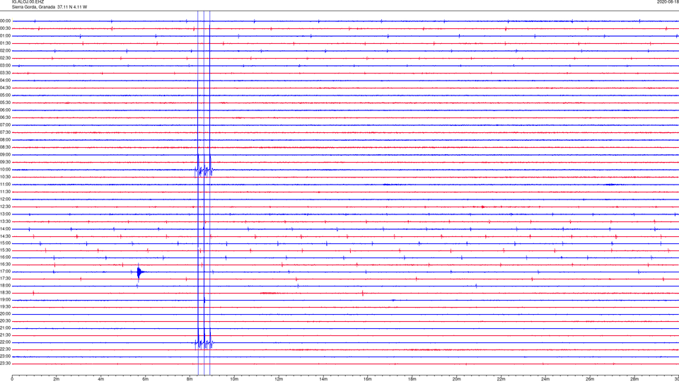Select the 11:00 trace time label
The image size is (679, 382).
pos(5,185)
